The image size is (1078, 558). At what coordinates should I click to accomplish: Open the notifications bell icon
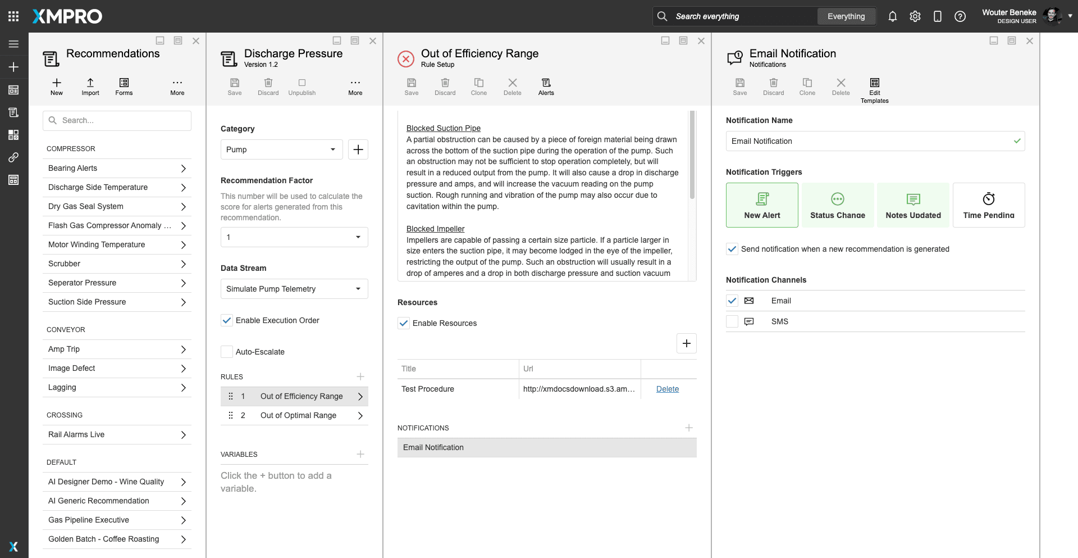pyautogui.click(x=892, y=16)
